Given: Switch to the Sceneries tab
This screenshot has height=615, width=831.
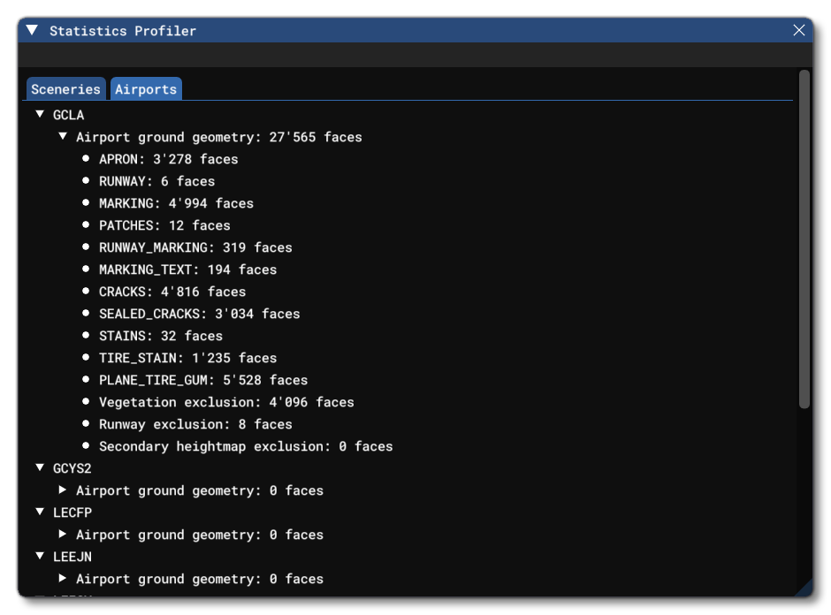Looking at the screenshot, I should tap(65, 89).
